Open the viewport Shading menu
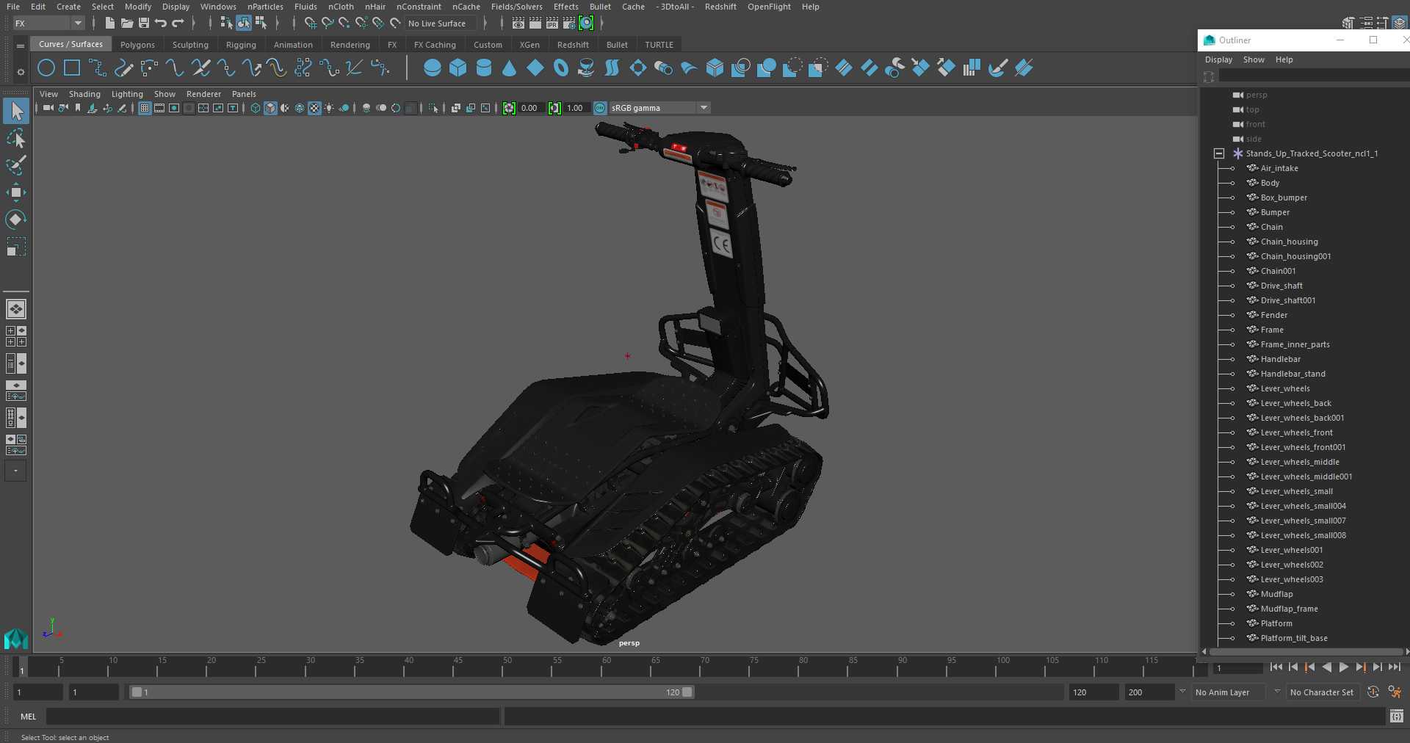The height and width of the screenshot is (743, 1410). pos(84,94)
